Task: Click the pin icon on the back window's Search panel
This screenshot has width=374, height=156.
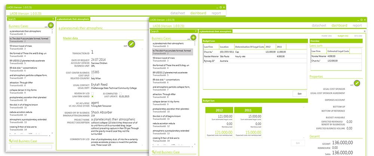Action: tap(53, 19)
